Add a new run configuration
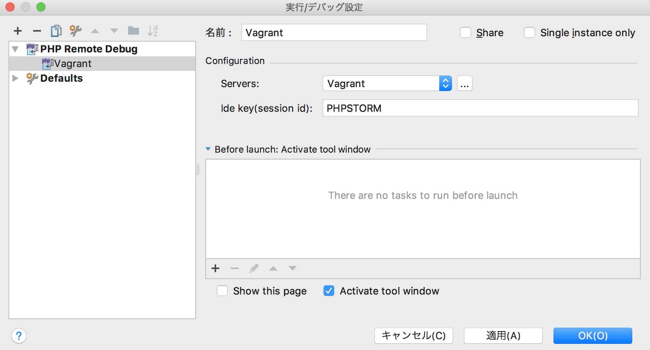650x350 pixels. 18,31
